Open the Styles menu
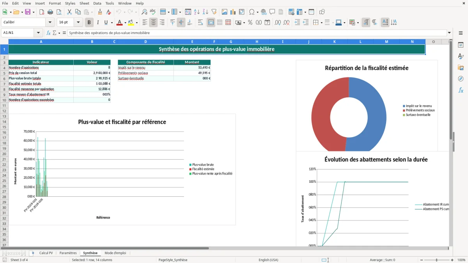 pyautogui.click(x=70, y=3)
